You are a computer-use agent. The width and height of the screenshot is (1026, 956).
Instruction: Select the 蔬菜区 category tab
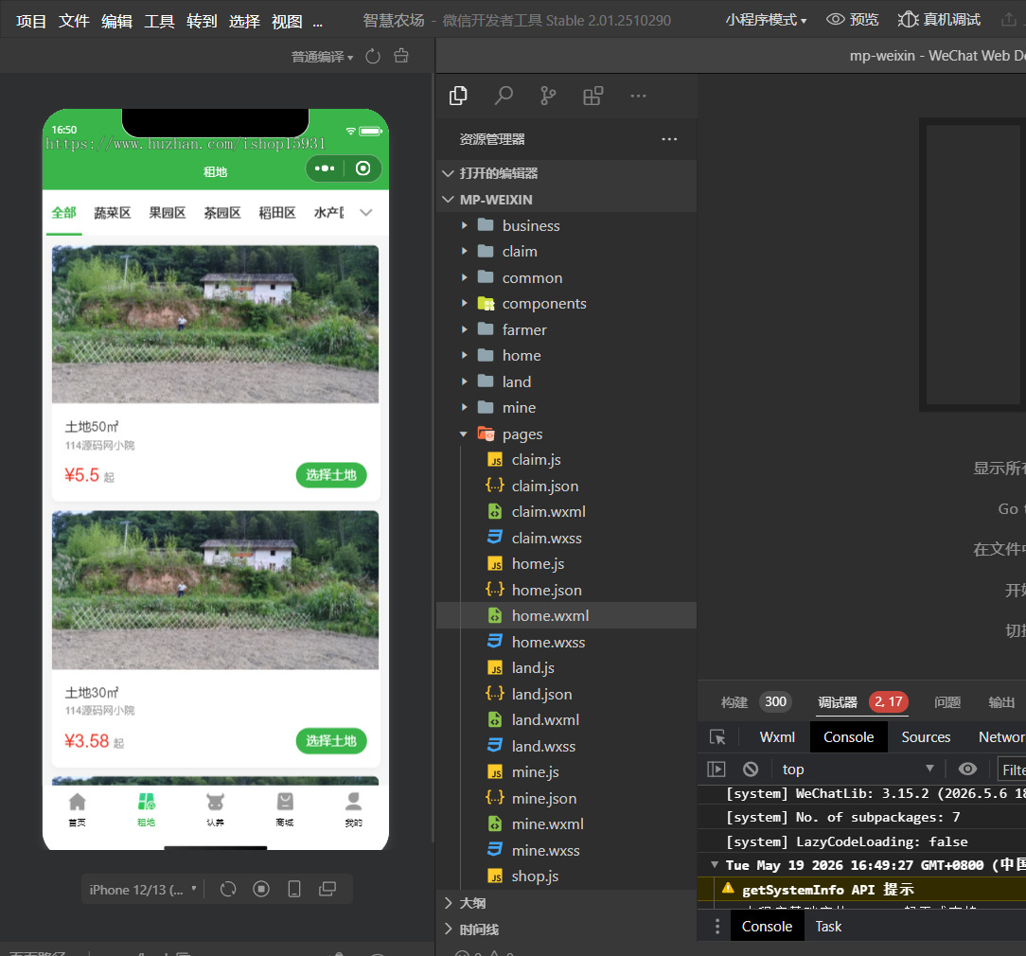[x=112, y=212]
